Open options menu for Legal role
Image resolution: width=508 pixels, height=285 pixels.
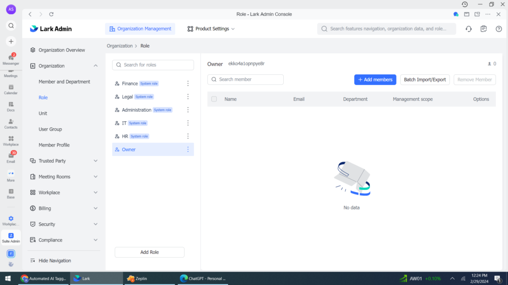pos(188,96)
